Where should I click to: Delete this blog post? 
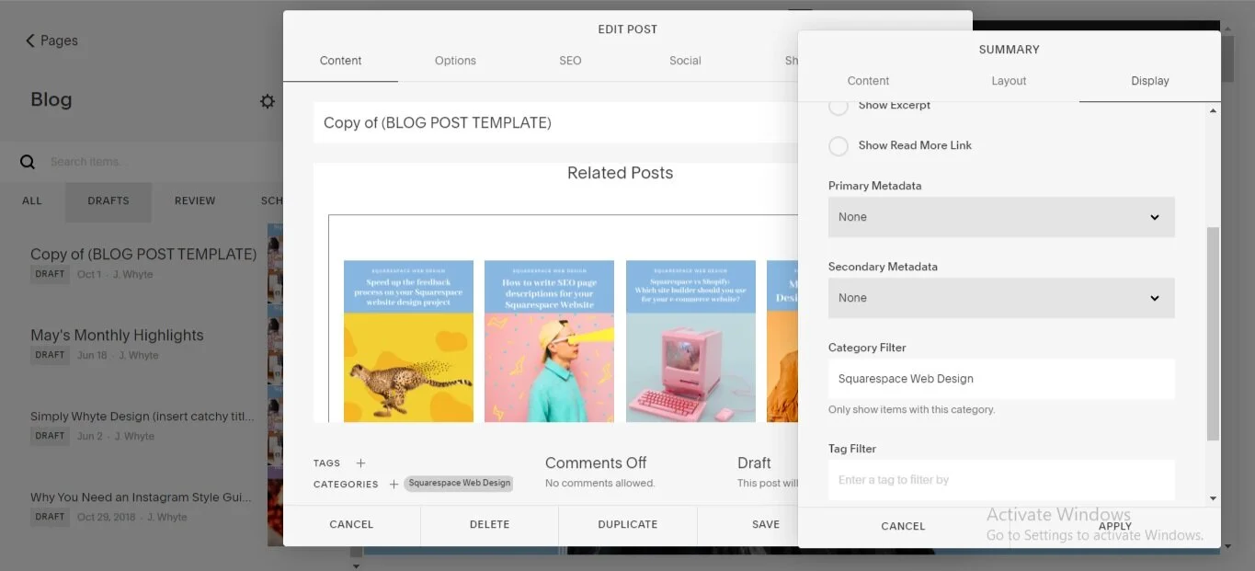(x=489, y=525)
